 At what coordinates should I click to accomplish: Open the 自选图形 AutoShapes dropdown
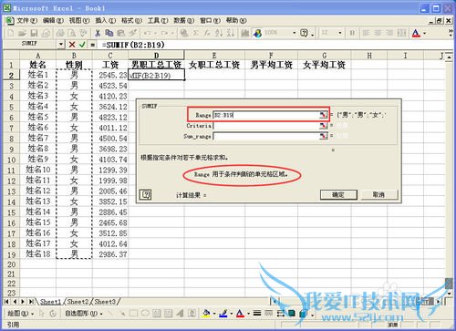coord(84,314)
